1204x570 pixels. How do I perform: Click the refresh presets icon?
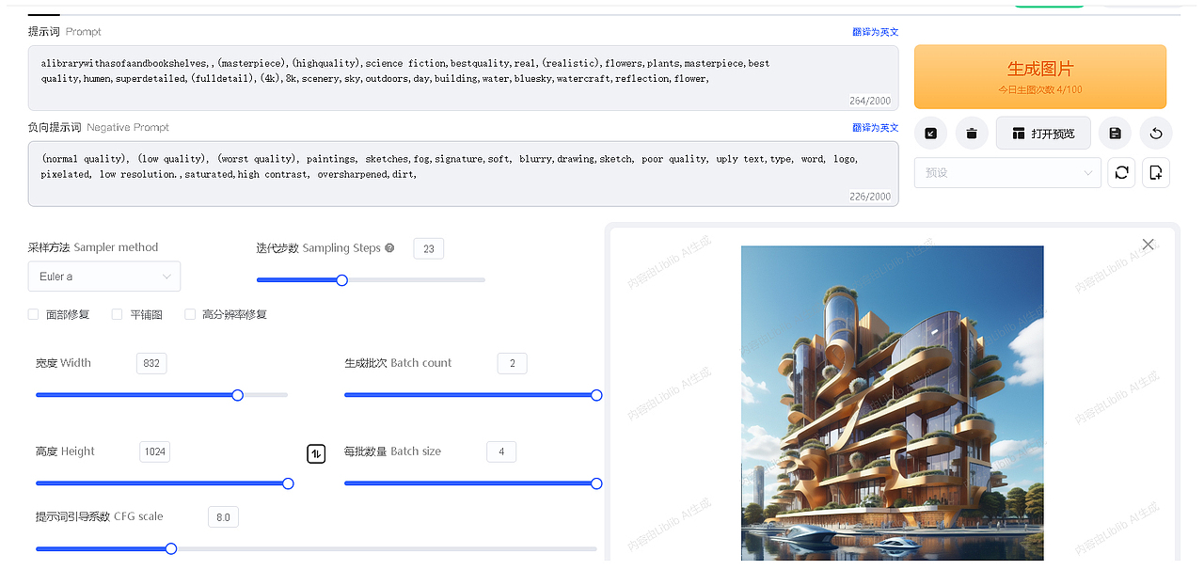click(x=1121, y=173)
